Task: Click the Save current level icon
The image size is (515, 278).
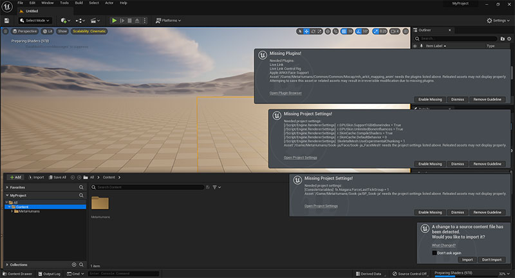Action: click(6, 21)
